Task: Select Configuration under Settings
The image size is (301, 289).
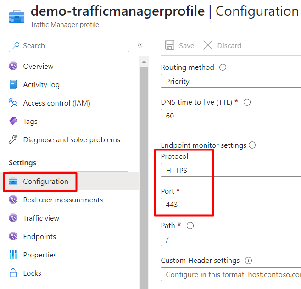Action: 45,182
